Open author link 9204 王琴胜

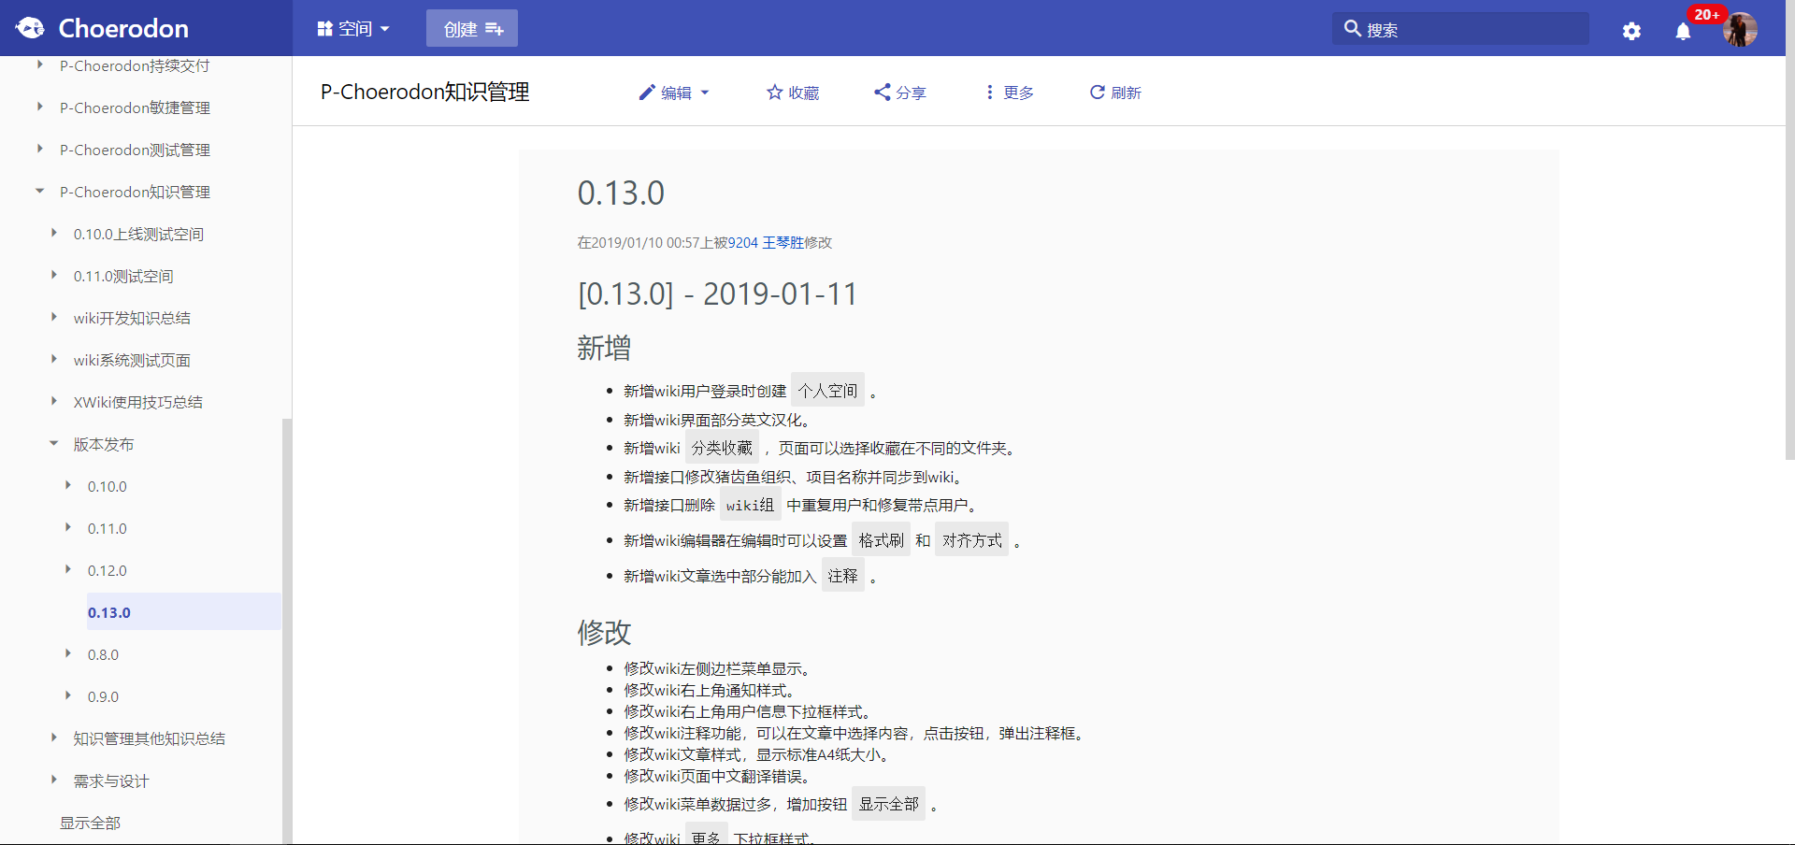tap(766, 242)
